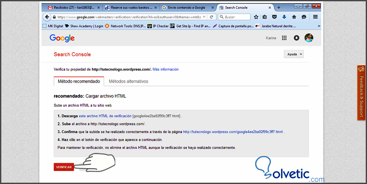
Task: Select the Método recomendado tab
Action: pos(79,81)
